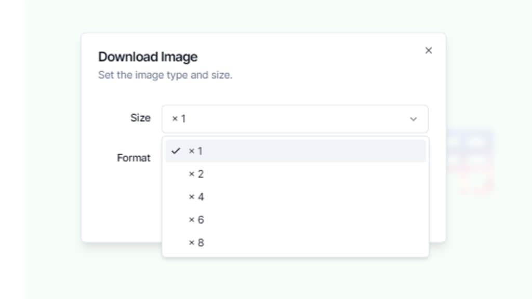Select the × 1 size option
The width and height of the screenshot is (532, 299).
tap(296, 151)
